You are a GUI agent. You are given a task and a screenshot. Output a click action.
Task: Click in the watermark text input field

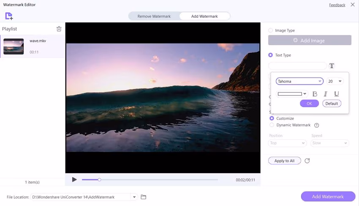[297, 66]
